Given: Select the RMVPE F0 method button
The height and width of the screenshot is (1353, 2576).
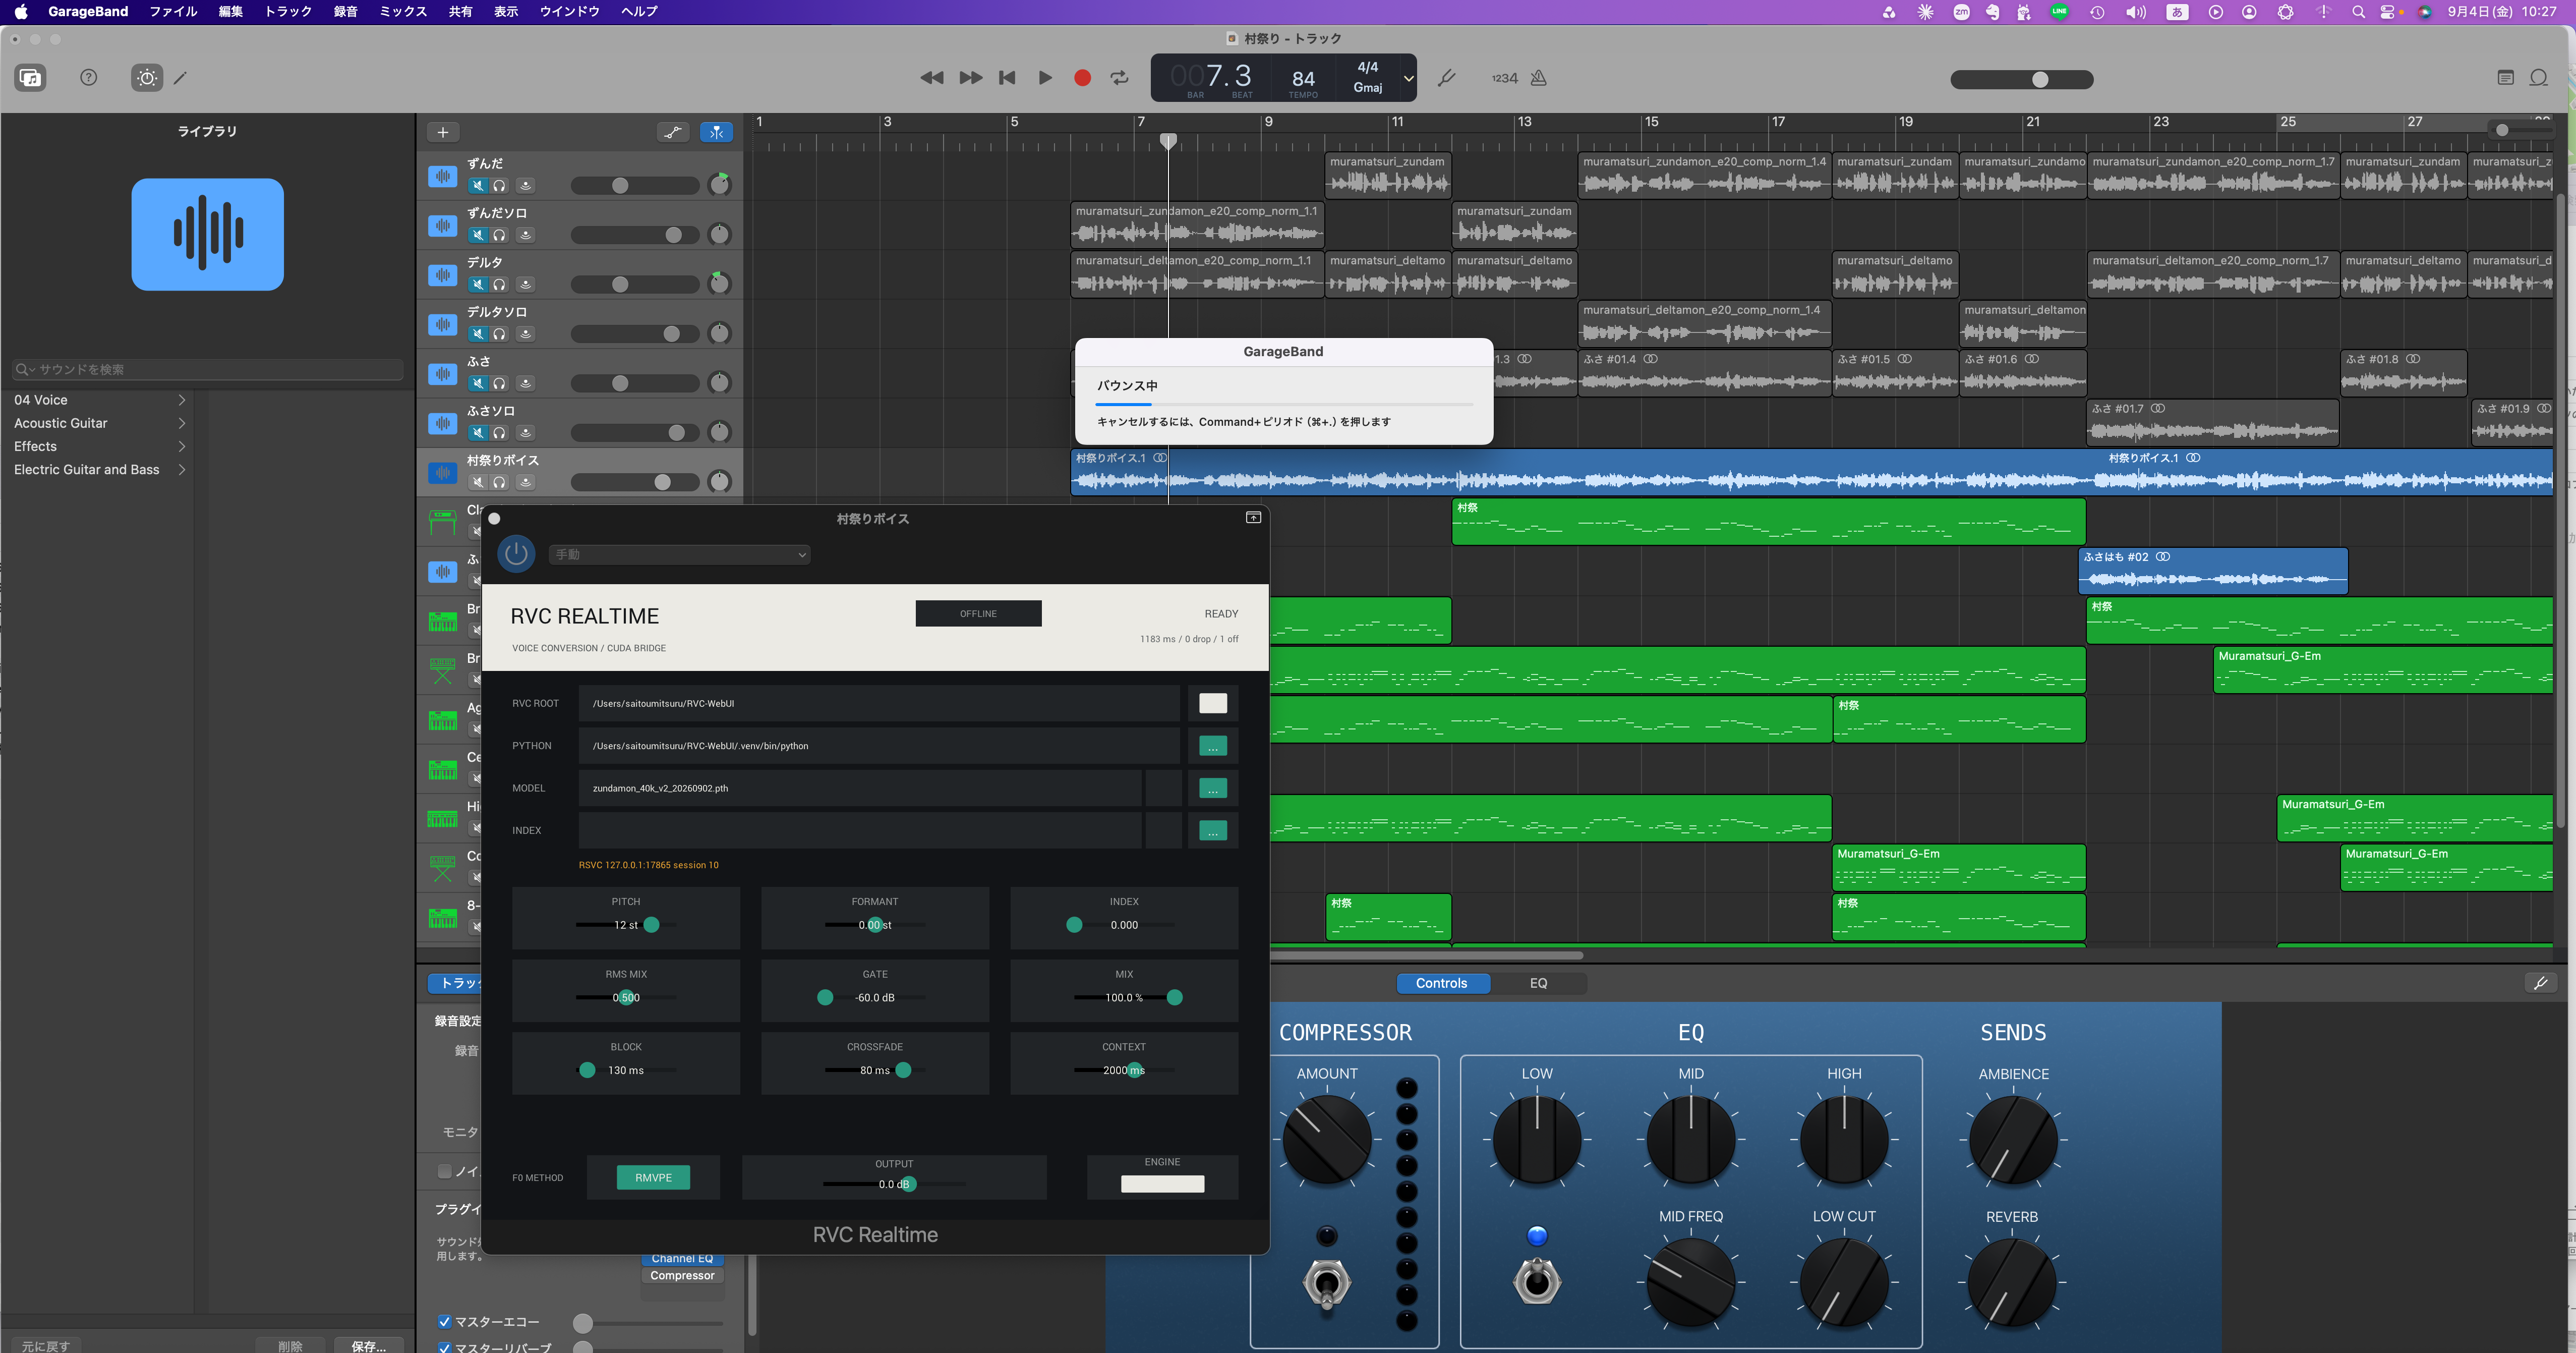Looking at the screenshot, I should click(653, 1178).
